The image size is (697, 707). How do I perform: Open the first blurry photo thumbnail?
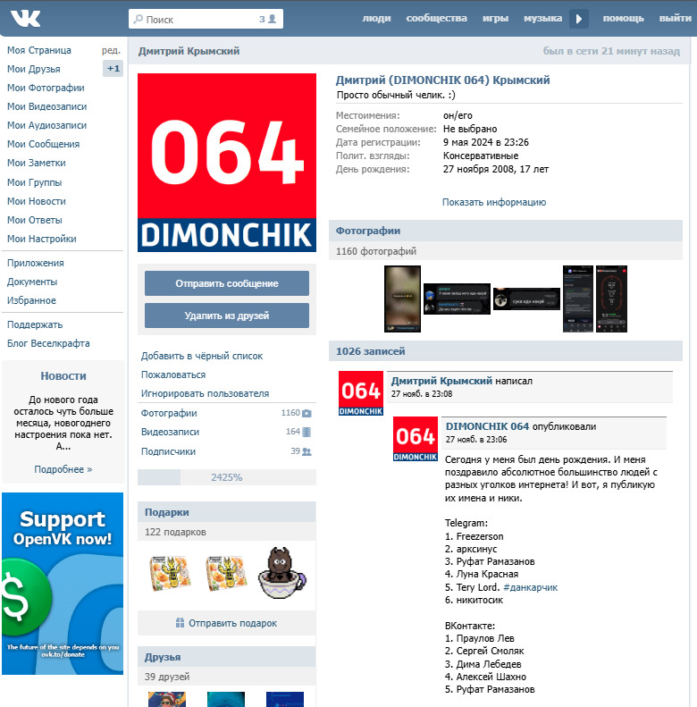[402, 299]
